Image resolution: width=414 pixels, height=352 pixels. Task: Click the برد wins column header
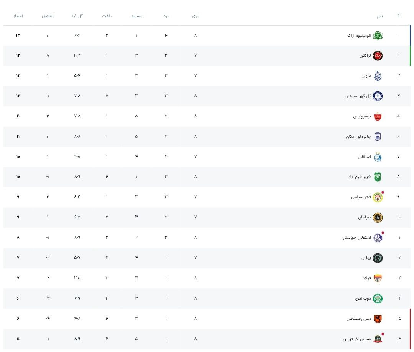pyautogui.click(x=166, y=16)
